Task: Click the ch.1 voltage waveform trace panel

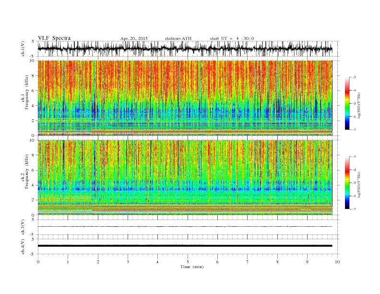Action: click(x=189, y=49)
